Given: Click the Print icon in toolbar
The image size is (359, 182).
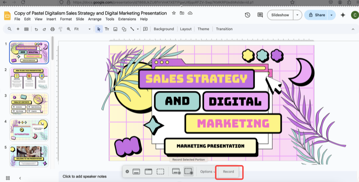Looking at the screenshot, I should tap(52, 29).
